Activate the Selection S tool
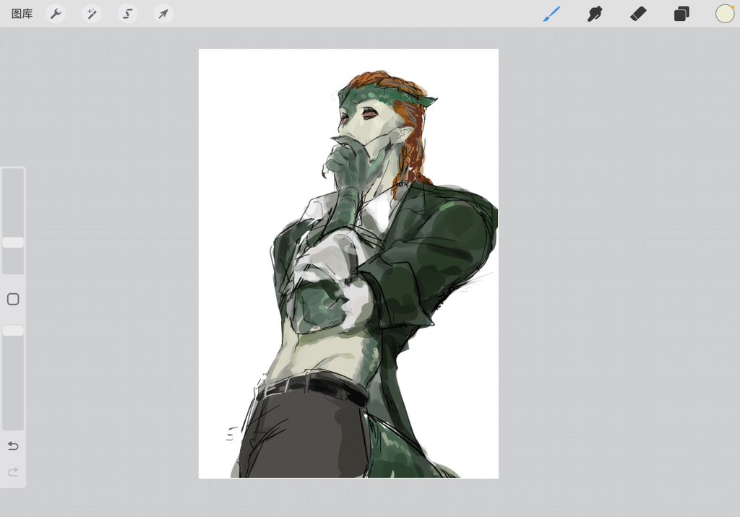740x517 pixels. point(127,14)
